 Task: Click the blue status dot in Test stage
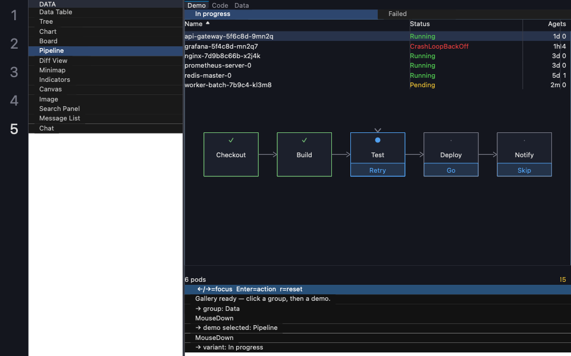point(378,140)
